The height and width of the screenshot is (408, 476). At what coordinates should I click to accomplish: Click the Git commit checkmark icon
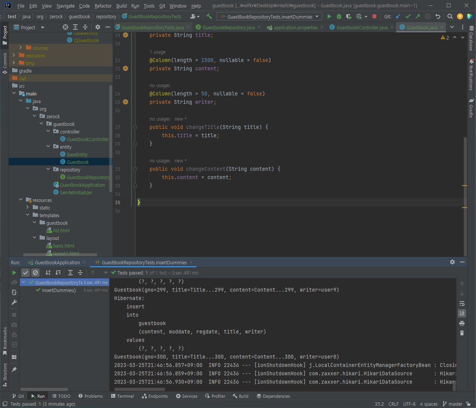(x=408, y=17)
